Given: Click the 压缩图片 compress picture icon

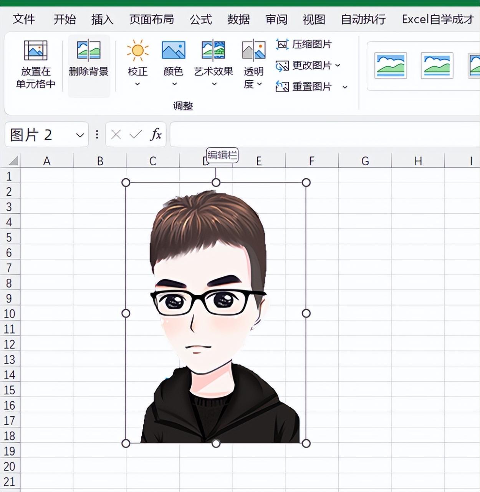Looking at the screenshot, I should coord(282,44).
